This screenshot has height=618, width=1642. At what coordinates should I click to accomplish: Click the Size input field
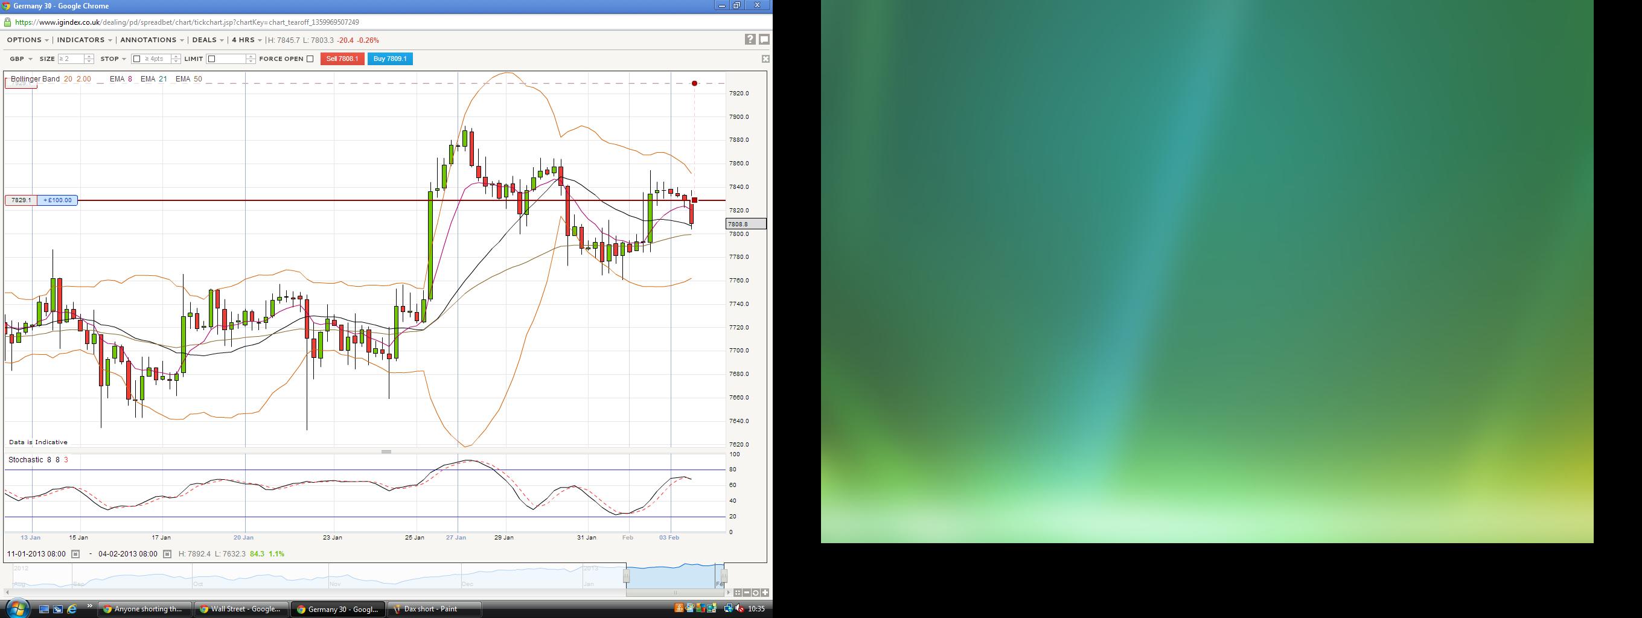pyautogui.click(x=71, y=59)
